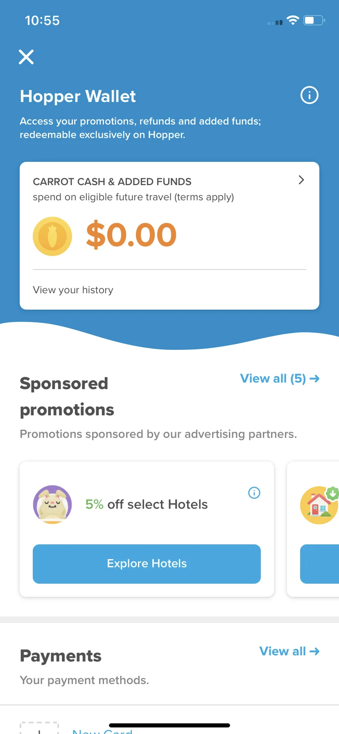The image size is (339, 734).
Task: Tap the cellular signal indicator
Action: pyautogui.click(x=275, y=23)
